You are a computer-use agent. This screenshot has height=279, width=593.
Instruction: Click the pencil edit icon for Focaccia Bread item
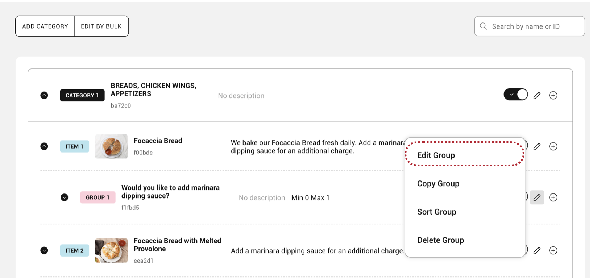537,146
